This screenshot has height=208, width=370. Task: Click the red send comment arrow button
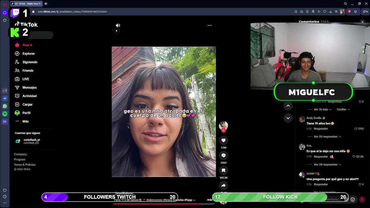(362, 199)
